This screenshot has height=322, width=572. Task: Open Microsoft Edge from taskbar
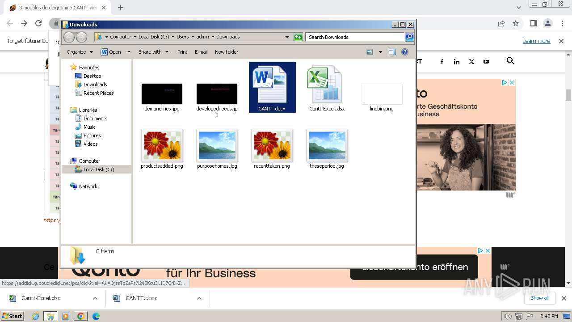tap(96, 316)
